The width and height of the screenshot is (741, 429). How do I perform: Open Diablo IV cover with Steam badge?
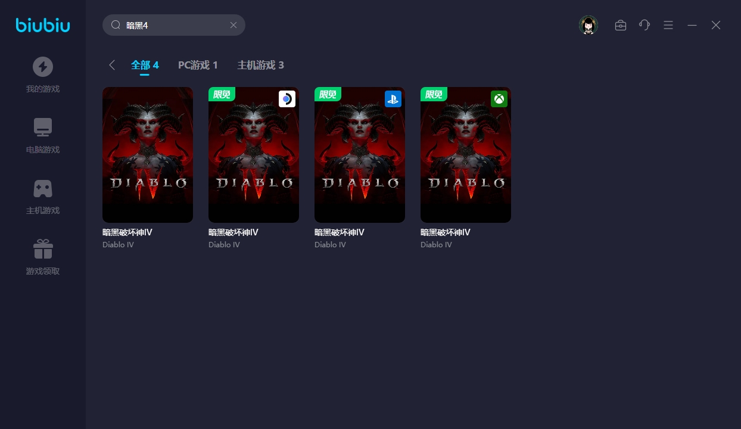tap(254, 155)
